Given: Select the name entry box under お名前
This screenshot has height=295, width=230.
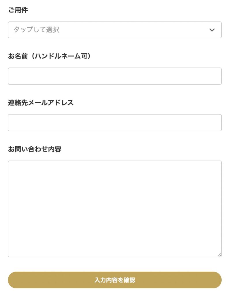Looking at the screenshot, I should (x=115, y=76).
